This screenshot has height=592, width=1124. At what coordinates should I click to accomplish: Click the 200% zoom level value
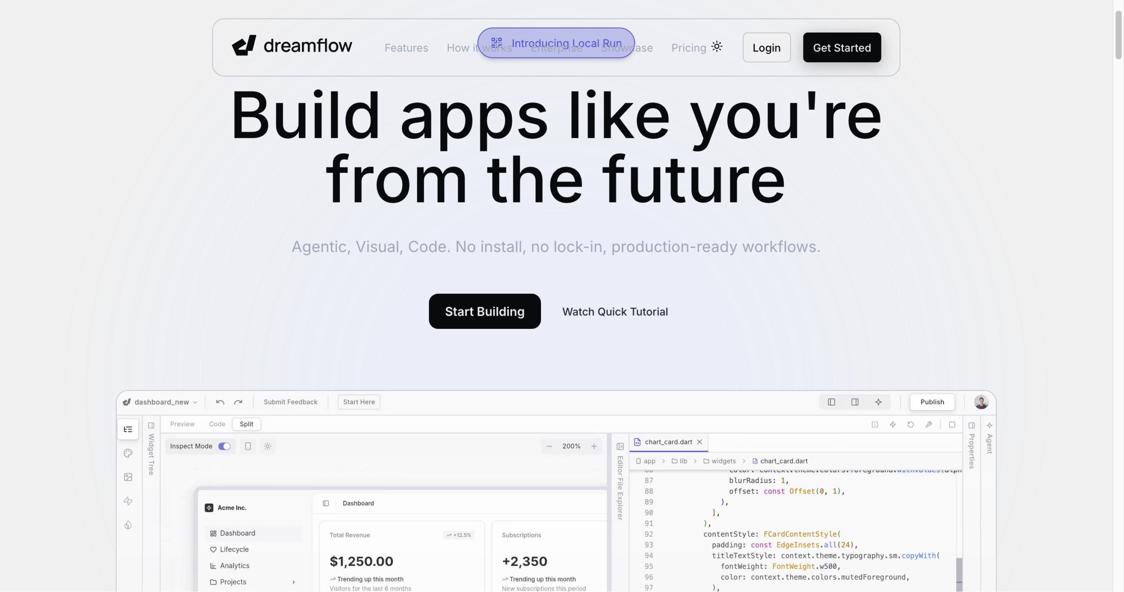tap(571, 446)
